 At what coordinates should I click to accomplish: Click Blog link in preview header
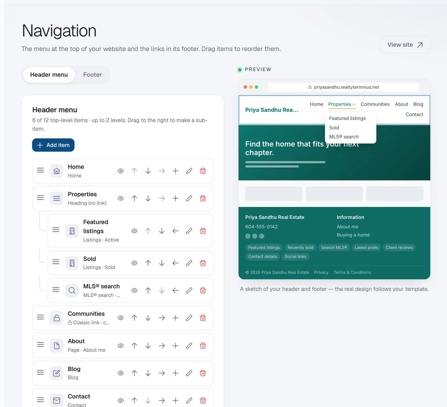(x=418, y=104)
